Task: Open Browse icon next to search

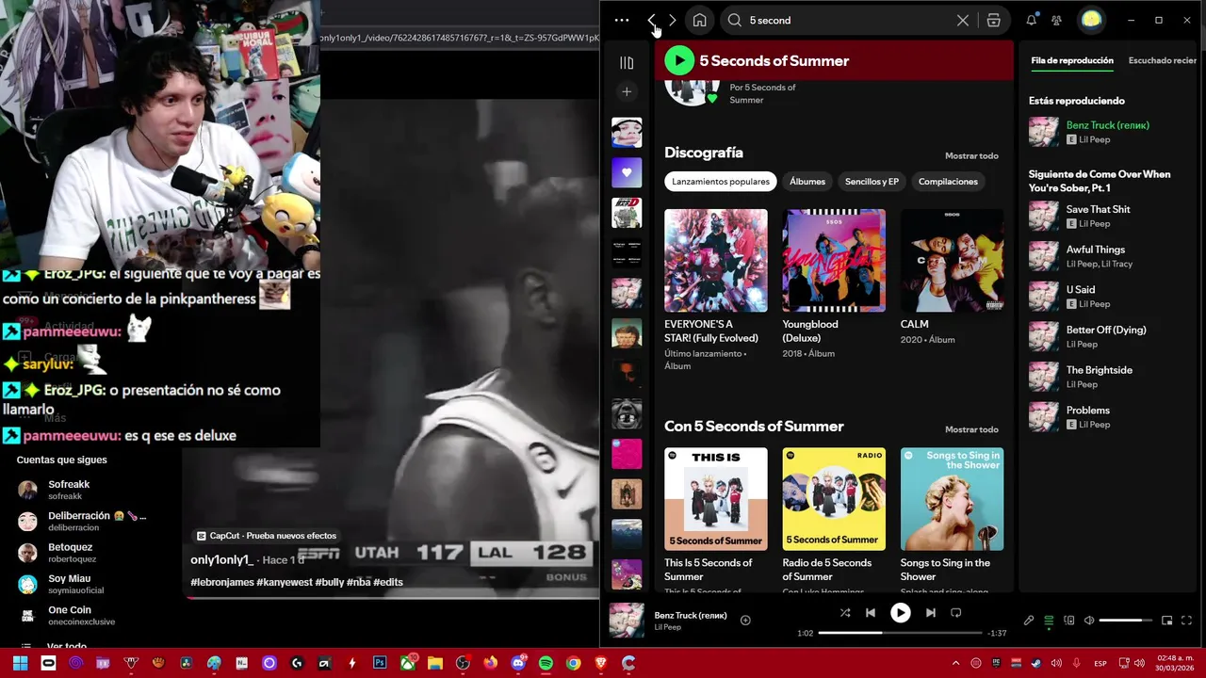Action: [x=993, y=20]
